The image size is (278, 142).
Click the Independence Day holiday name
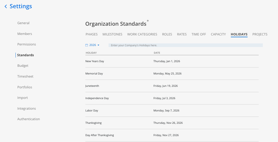(x=97, y=98)
